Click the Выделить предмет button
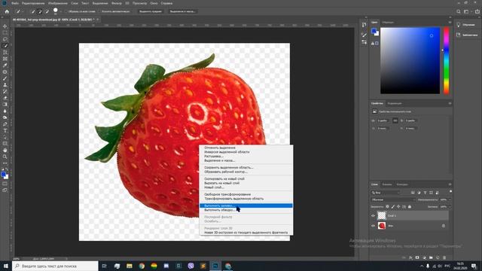The image size is (482, 271). click(151, 11)
